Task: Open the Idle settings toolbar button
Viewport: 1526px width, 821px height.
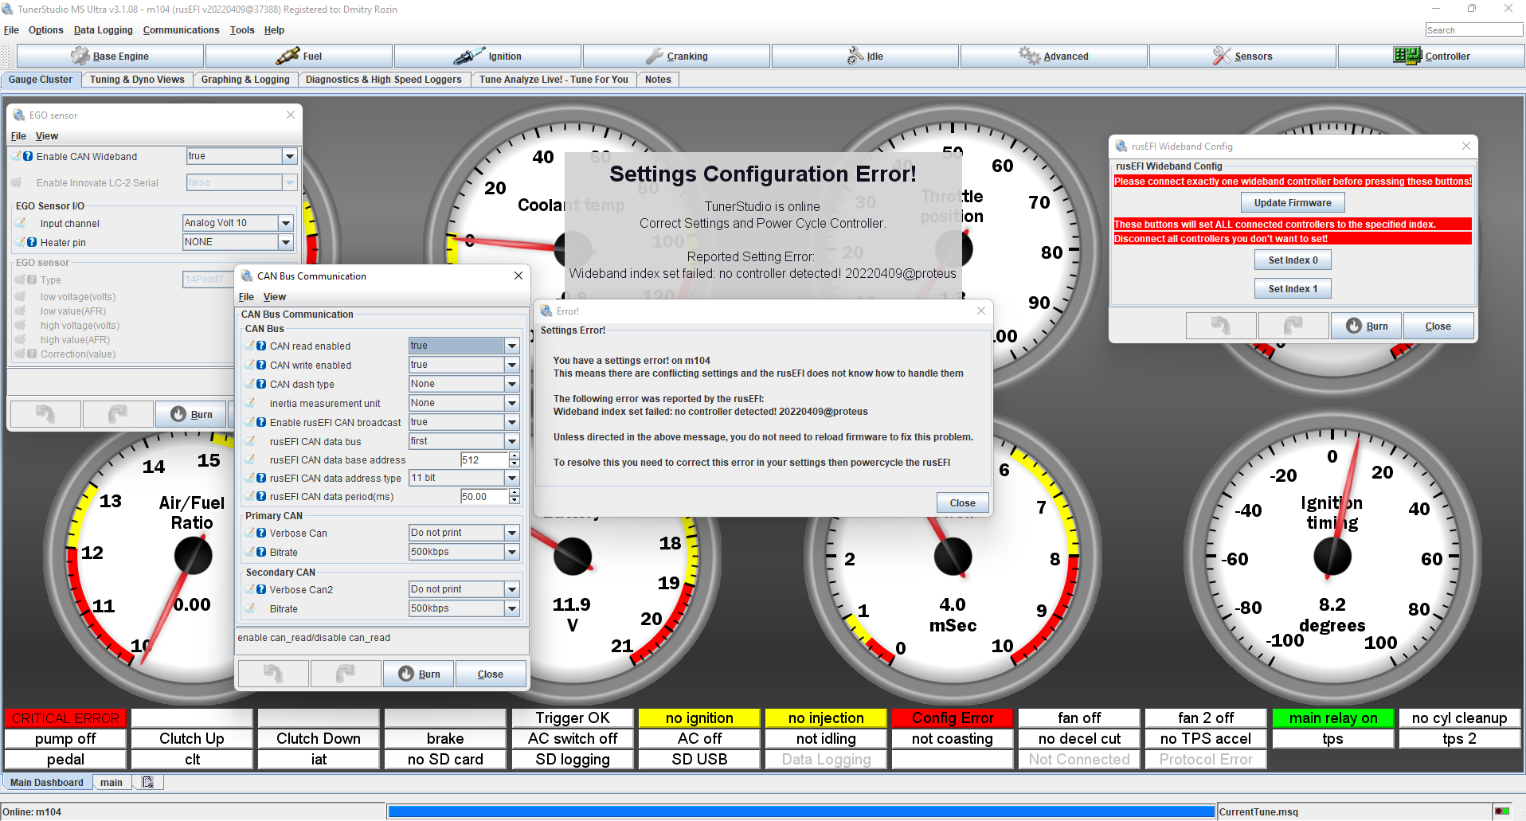Action: [865, 56]
